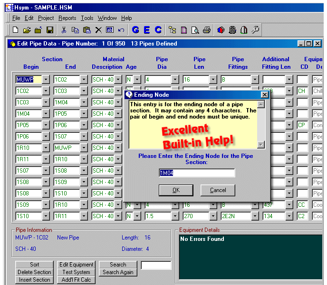Click the question mark icon in Ending Node title

coord(129,95)
